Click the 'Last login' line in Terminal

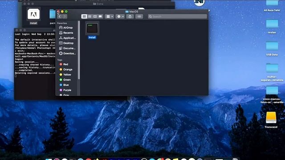point(35,34)
